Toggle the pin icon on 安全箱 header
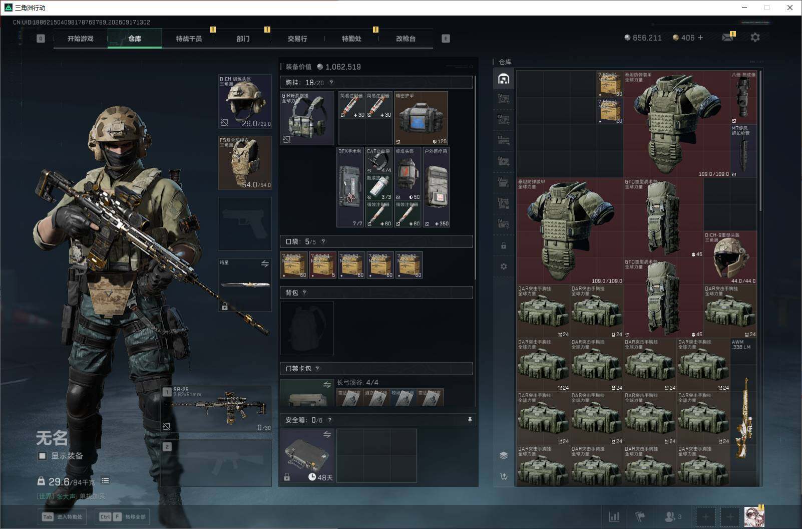This screenshot has width=802, height=529. (x=470, y=420)
